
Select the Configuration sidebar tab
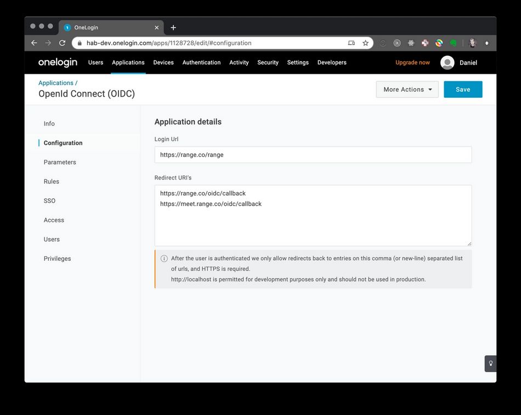(x=63, y=143)
